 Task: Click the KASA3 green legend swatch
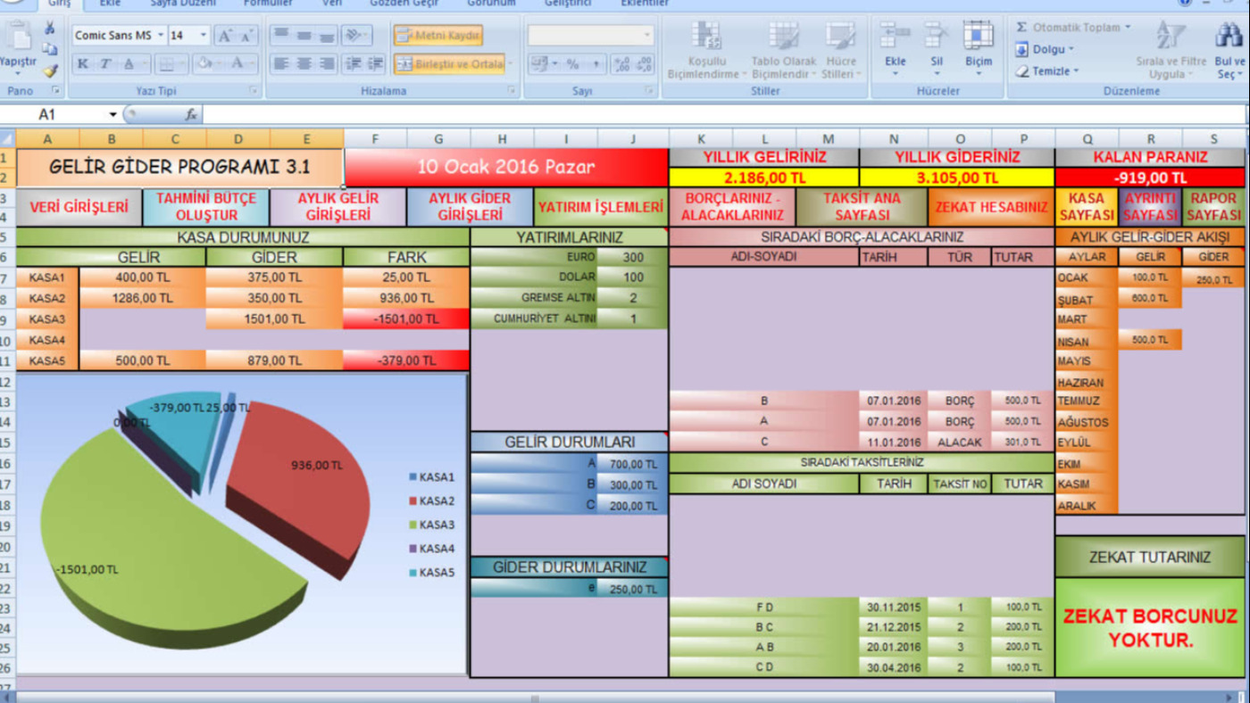point(412,525)
